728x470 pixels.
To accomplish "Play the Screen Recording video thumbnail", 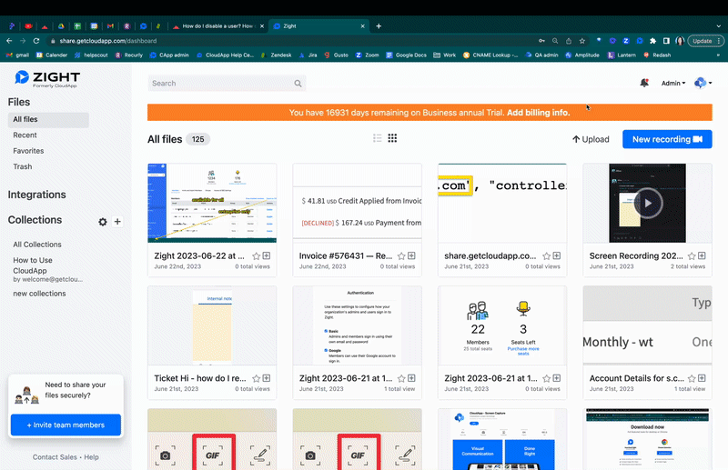I will pyautogui.click(x=648, y=203).
